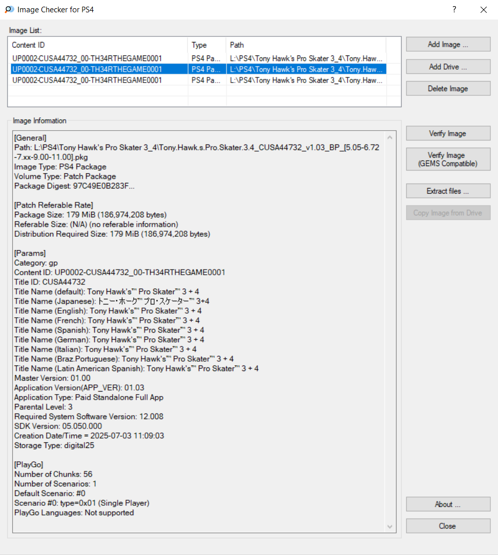This screenshot has height=555, width=498.
Task: Sort by the Path column header
Action: click(x=306, y=45)
